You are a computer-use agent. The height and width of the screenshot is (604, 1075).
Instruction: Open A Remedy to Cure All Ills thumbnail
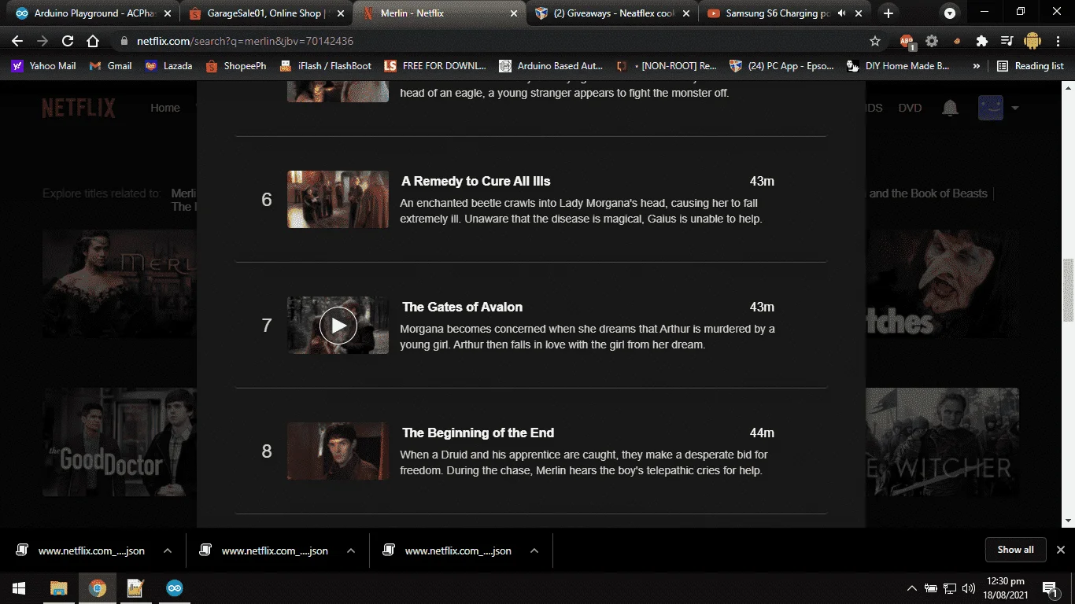tap(338, 200)
